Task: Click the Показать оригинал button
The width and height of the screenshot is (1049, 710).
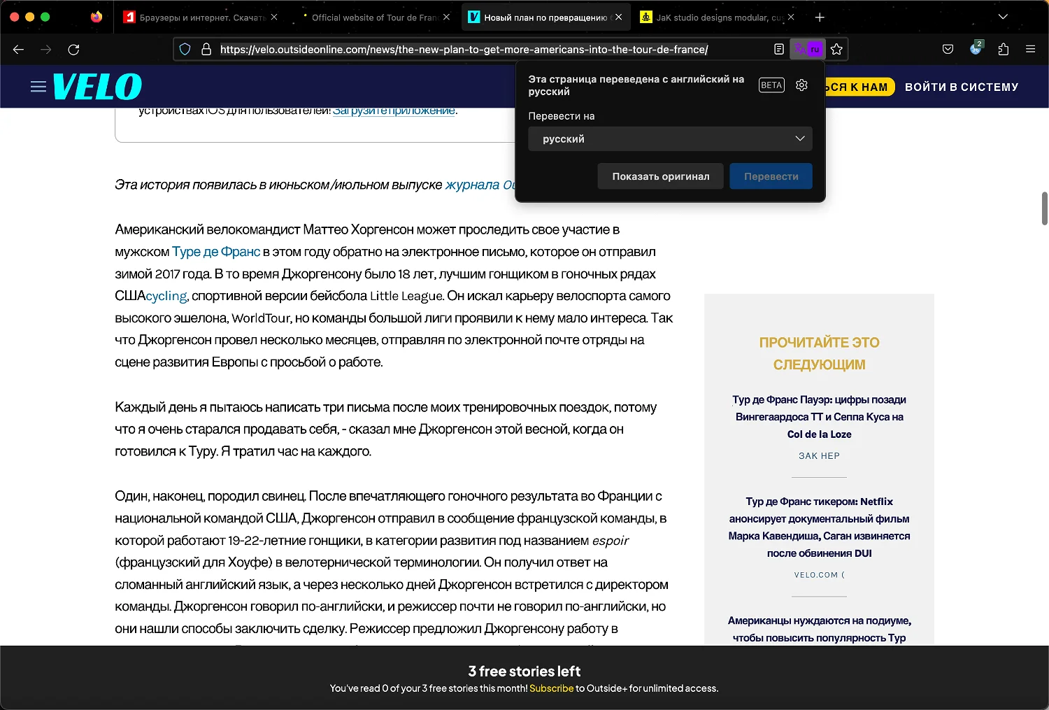Action: coord(660,176)
